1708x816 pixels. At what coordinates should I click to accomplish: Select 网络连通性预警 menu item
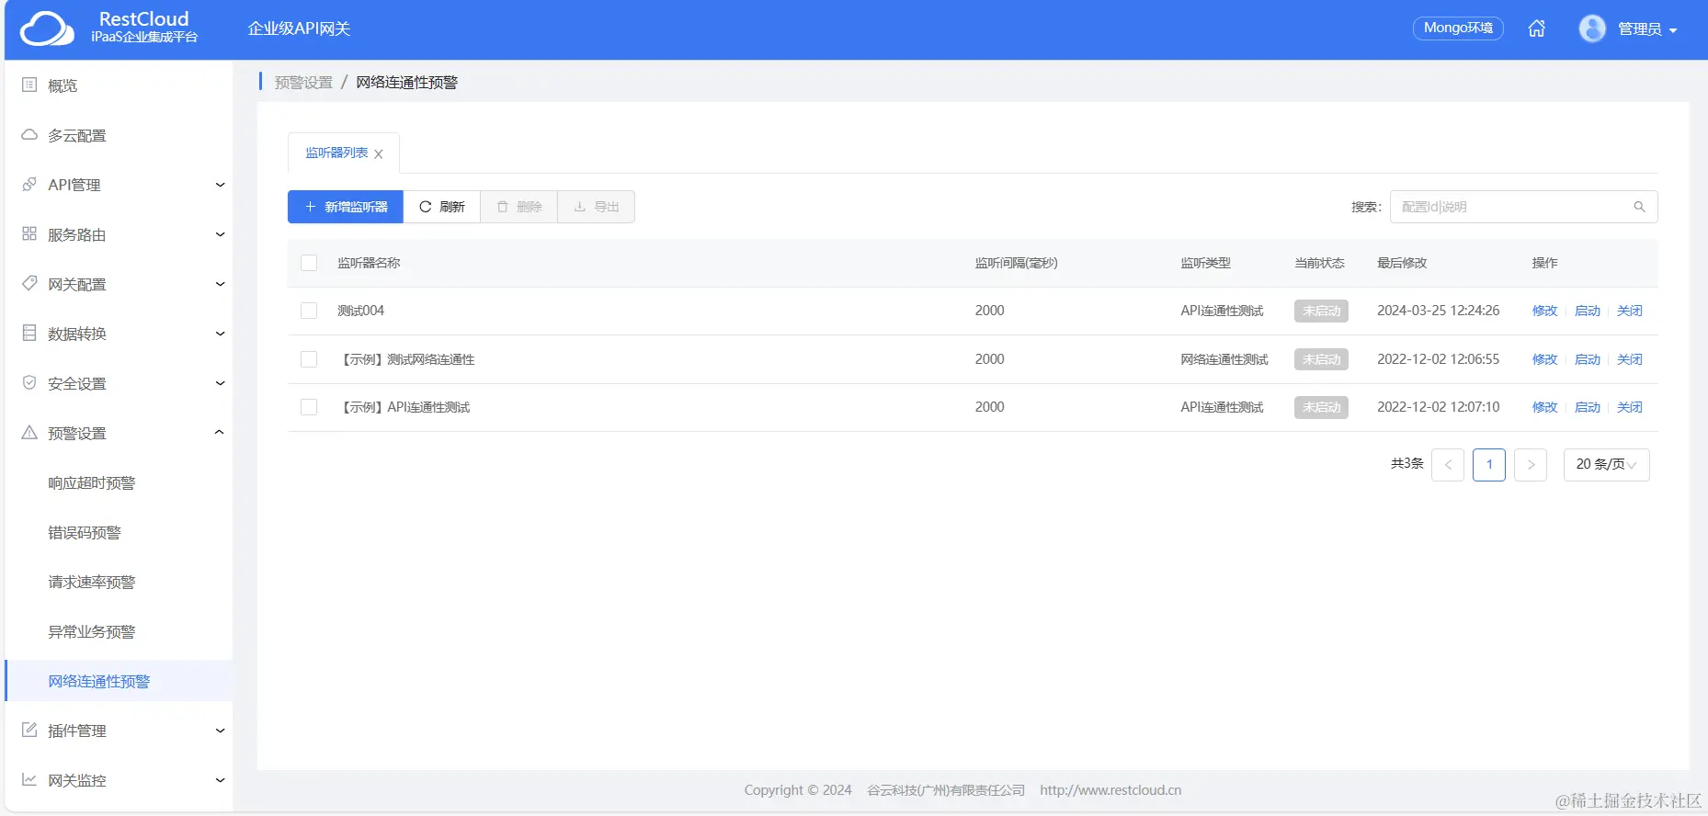pyautogui.click(x=119, y=681)
